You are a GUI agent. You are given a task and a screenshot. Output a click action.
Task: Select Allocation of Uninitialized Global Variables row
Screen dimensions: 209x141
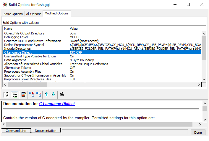pyautogui.click(x=102, y=64)
